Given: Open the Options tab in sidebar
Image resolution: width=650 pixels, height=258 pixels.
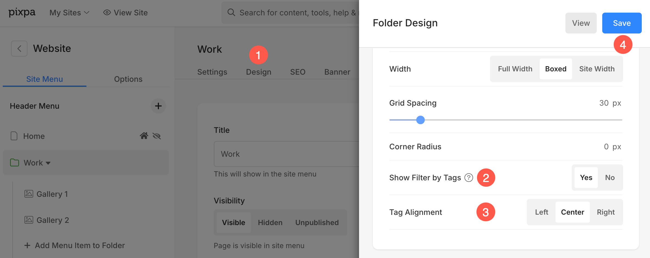Looking at the screenshot, I should [x=128, y=79].
